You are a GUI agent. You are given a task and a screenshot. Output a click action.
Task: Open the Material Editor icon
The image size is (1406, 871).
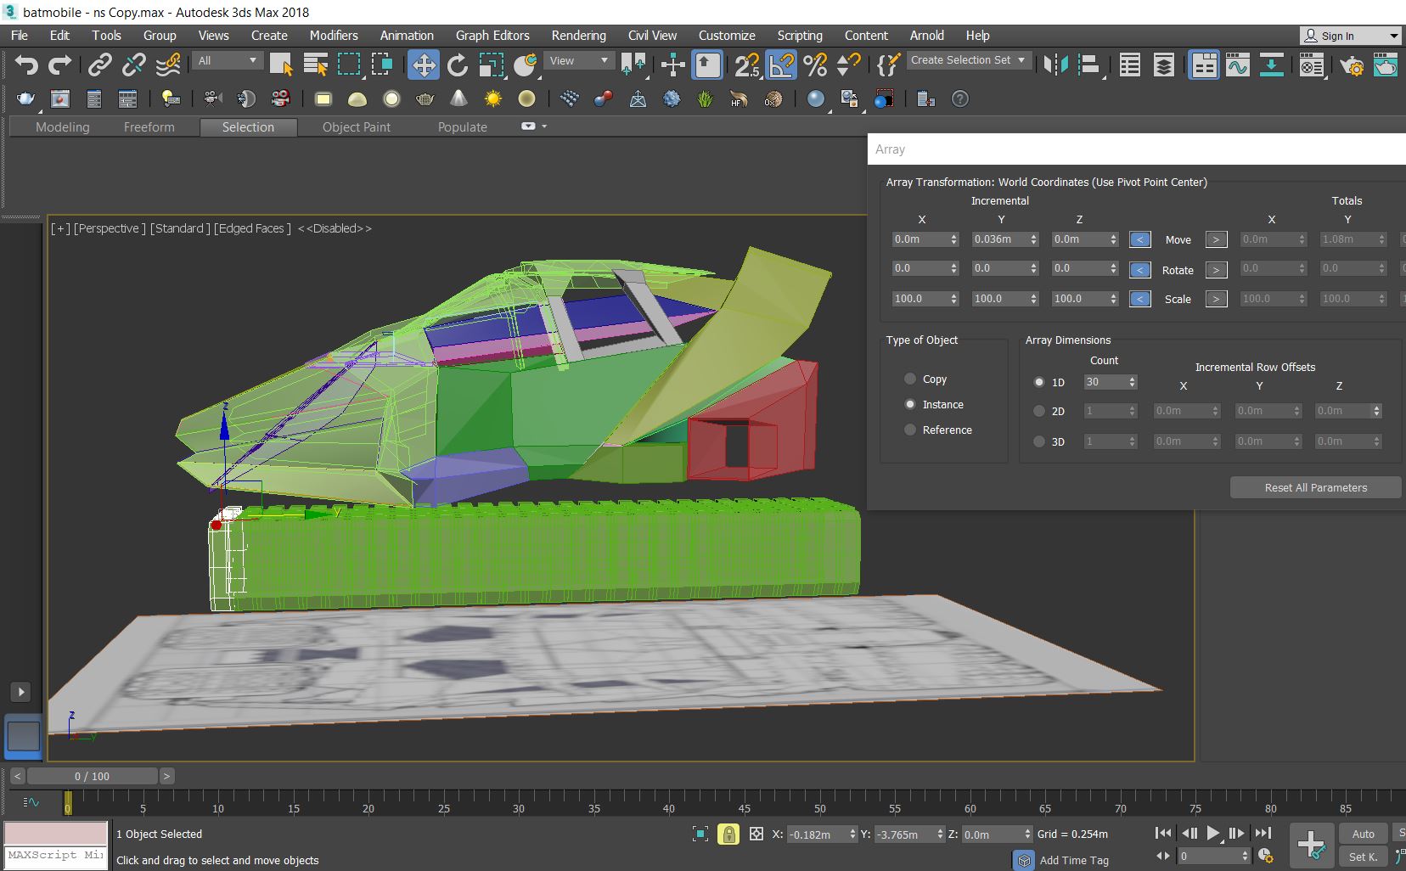pos(1312,65)
